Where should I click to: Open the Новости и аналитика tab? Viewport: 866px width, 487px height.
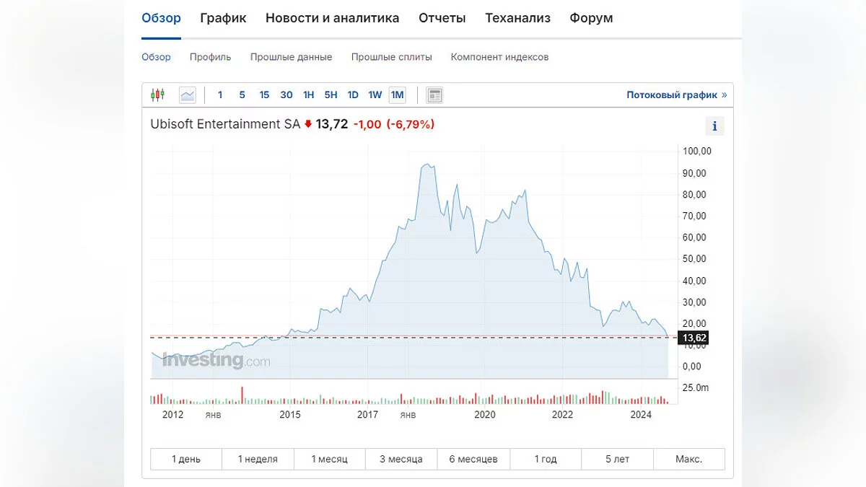pos(332,18)
